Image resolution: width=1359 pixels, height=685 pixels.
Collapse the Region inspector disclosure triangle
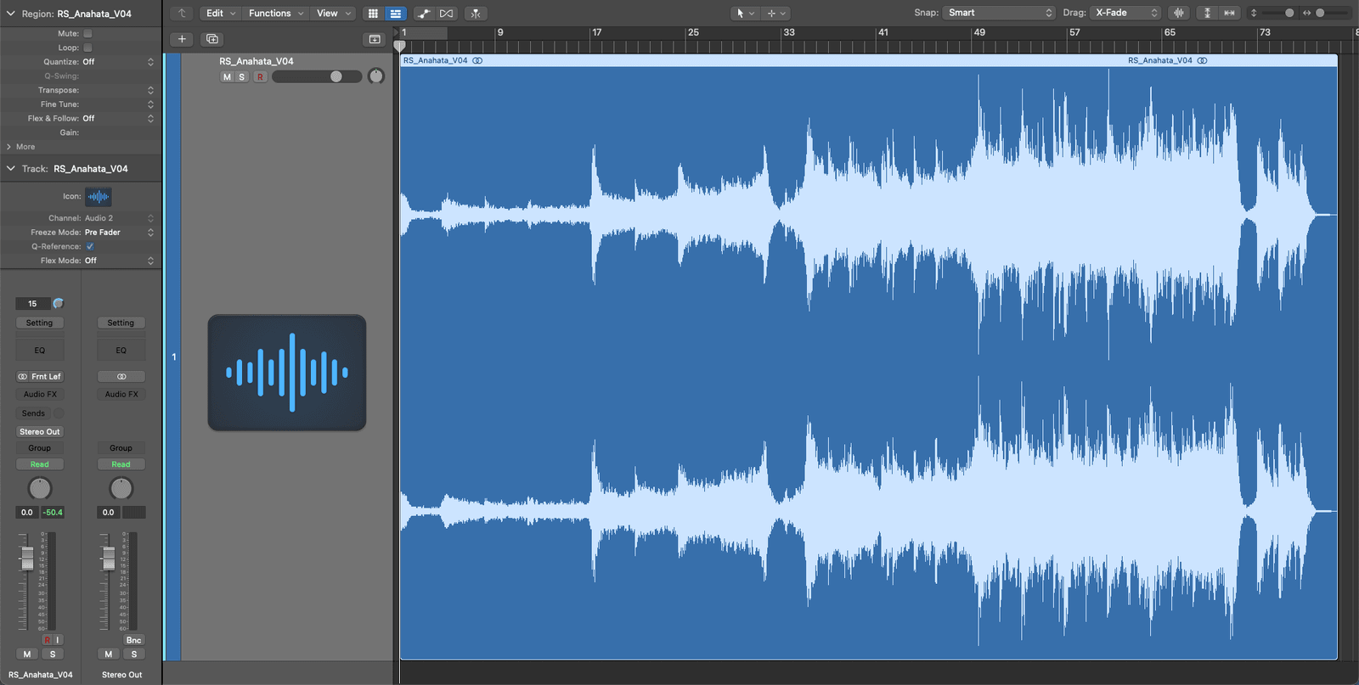click(10, 14)
